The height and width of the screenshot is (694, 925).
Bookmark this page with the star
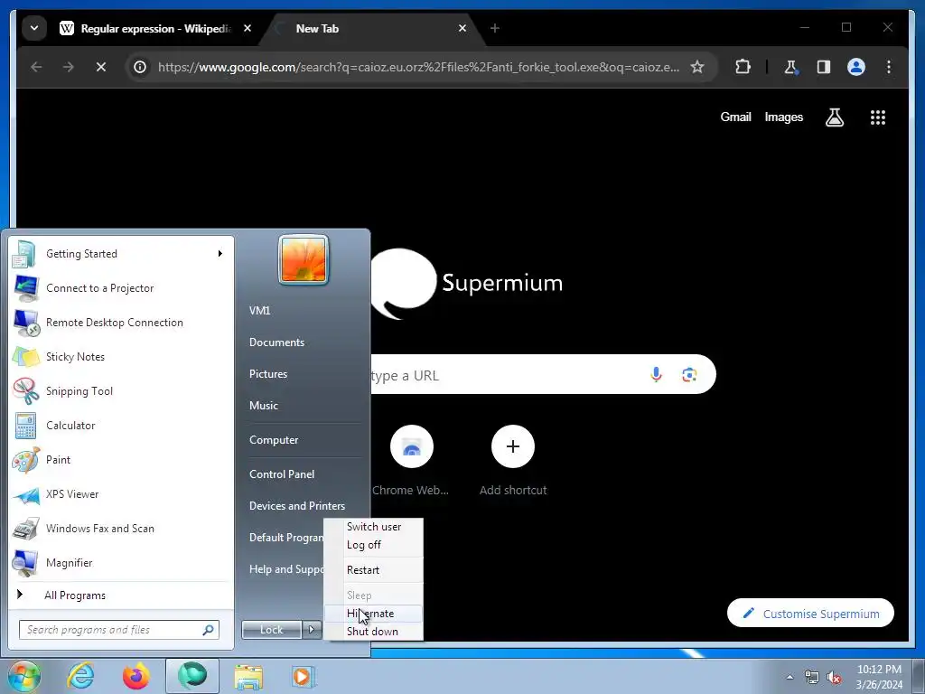click(x=697, y=67)
